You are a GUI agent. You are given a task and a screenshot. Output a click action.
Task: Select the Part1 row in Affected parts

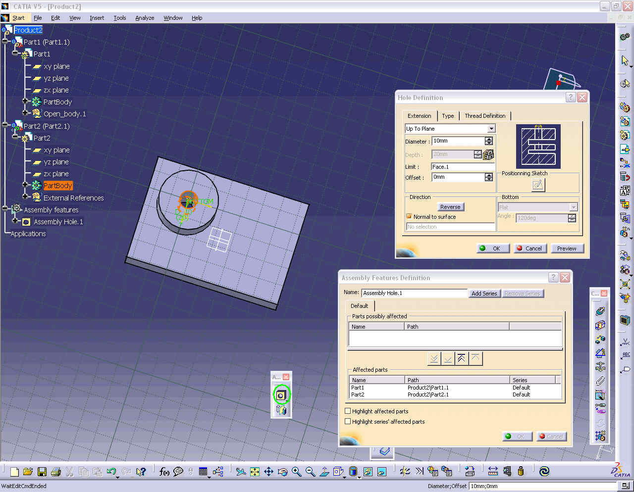point(455,388)
